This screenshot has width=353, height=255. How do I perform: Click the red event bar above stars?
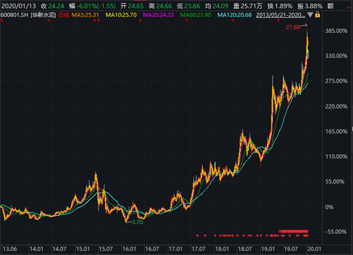click(x=293, y=231)
